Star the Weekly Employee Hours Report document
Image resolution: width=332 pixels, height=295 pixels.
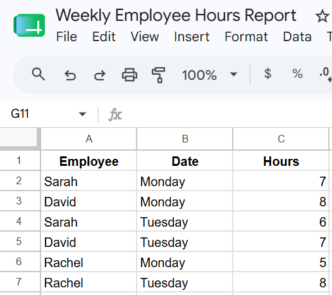click(322, 16)
